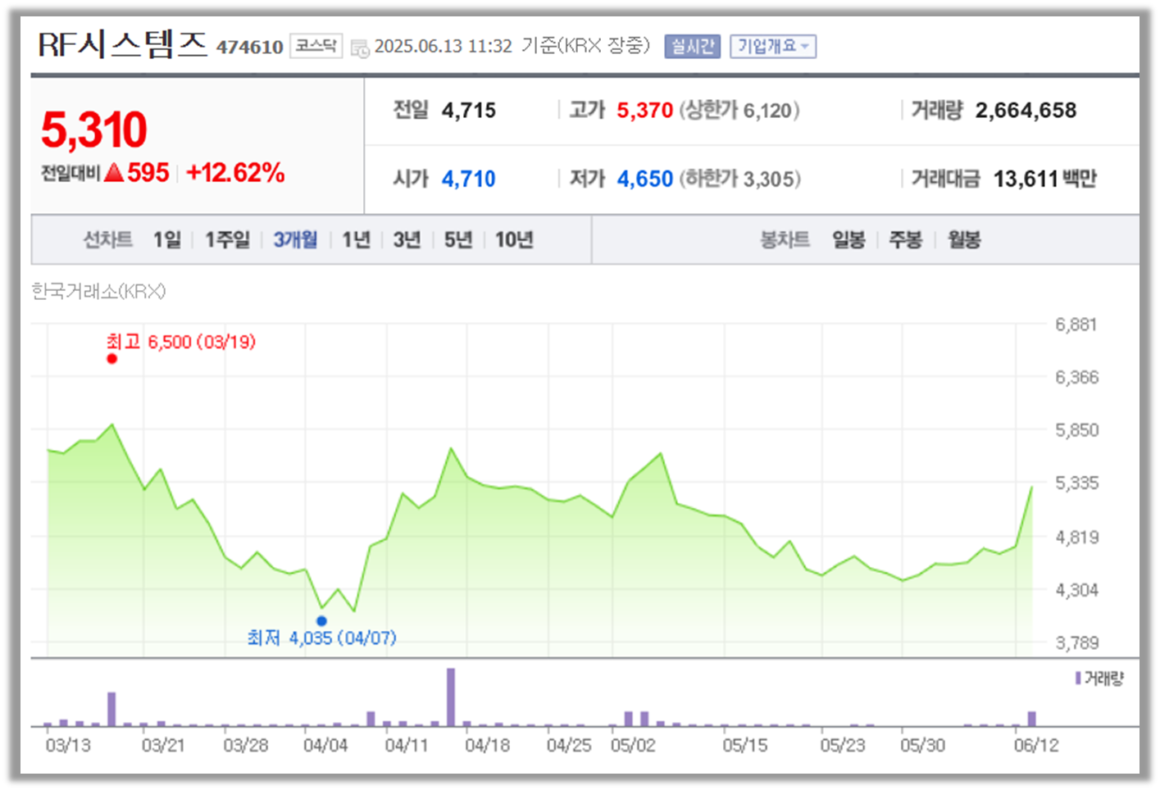Image resolution: width=1160 pixels, height=790 pixels.
Task: Click the 06/12 date axis label
Action: [1036, 745]
